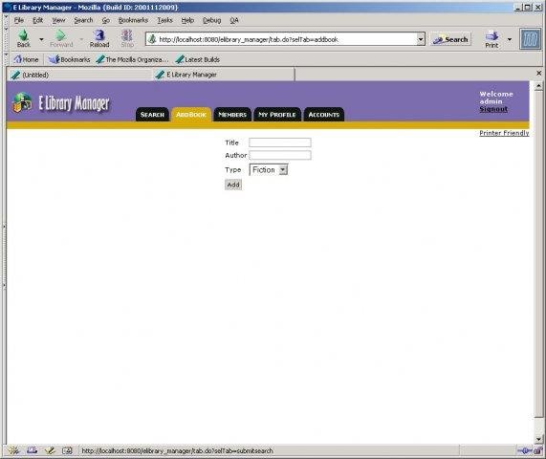This screenshot has height=459, width=546.
Task: Open the Search menu in menu bar
Action: (x=83, y=20)
